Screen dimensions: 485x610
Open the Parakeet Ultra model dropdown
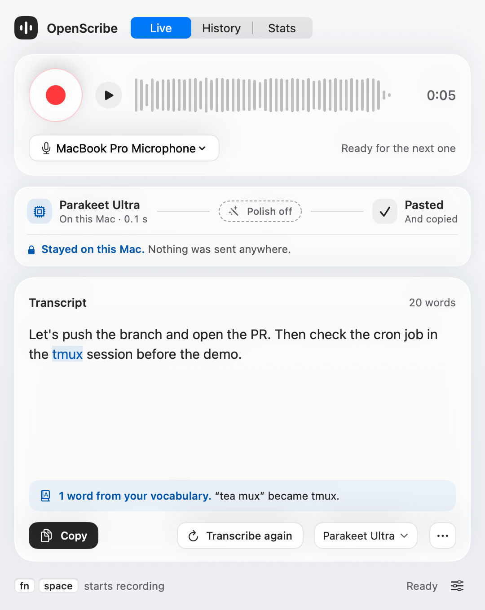click(366, 536)
